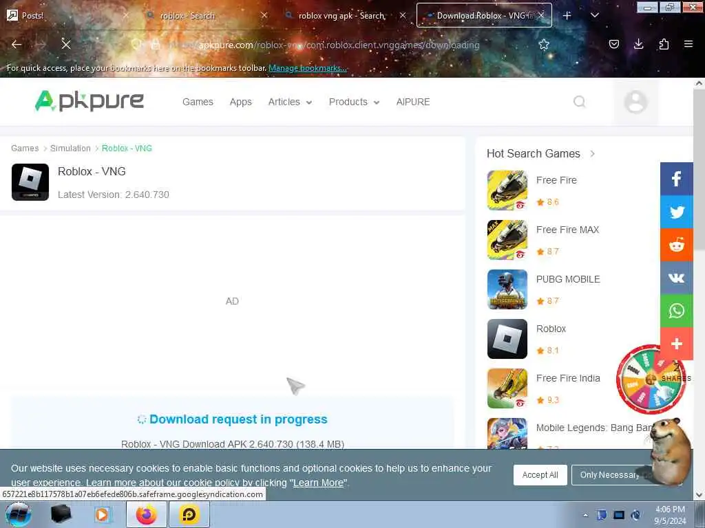Show hidden system tray icons arrow
Image resolution: width=705 pixels, height=528 pixels.
[x=585, y=515]
